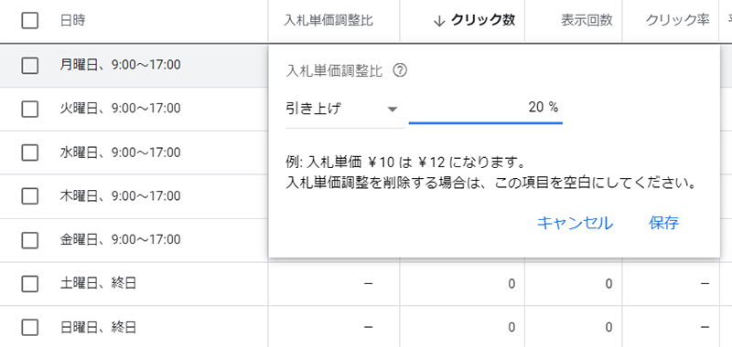Screen dimensions: 732x347
Task: Tick the 木曜日、9:00～17:00 row checkbox
Action: click(x=30, y=196)
